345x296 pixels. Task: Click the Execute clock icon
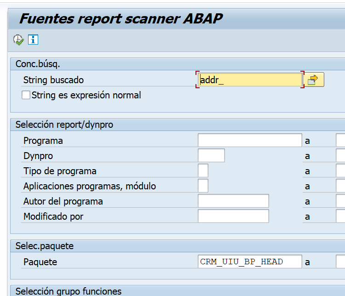(18, 40)
